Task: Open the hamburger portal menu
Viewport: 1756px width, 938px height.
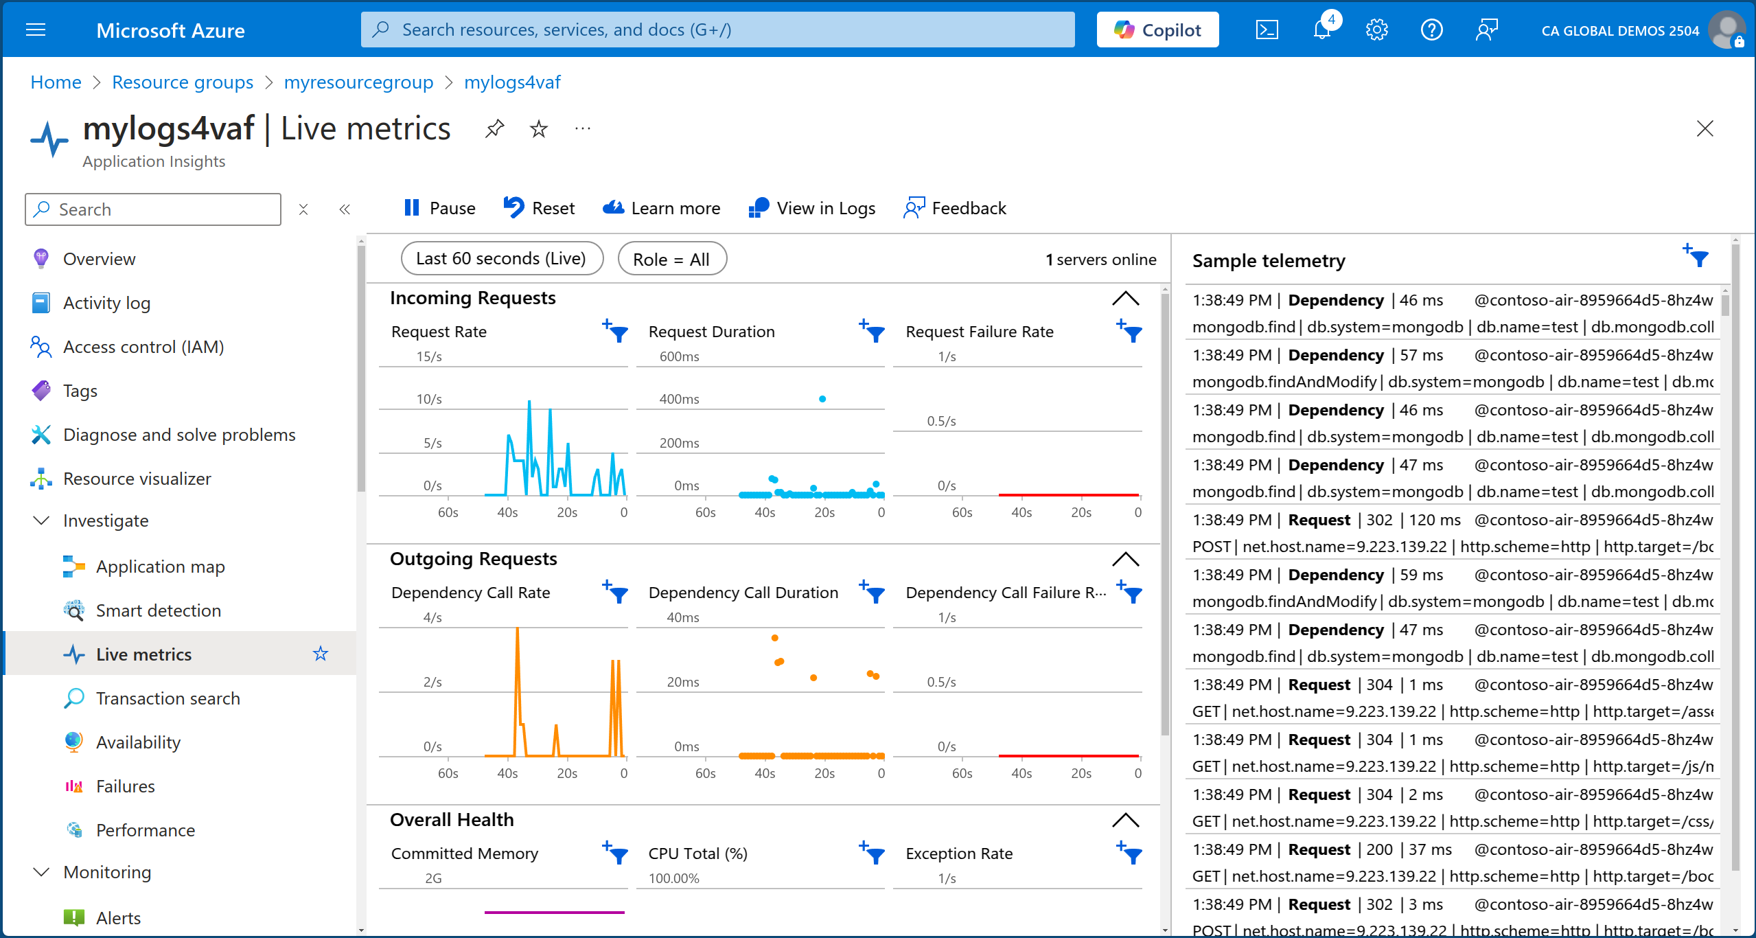Action: coord(35,30)
